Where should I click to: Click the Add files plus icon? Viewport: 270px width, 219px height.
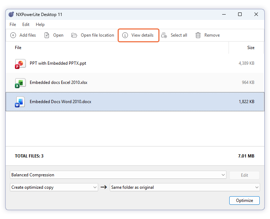pyautogui.click(x=13, y=35)
